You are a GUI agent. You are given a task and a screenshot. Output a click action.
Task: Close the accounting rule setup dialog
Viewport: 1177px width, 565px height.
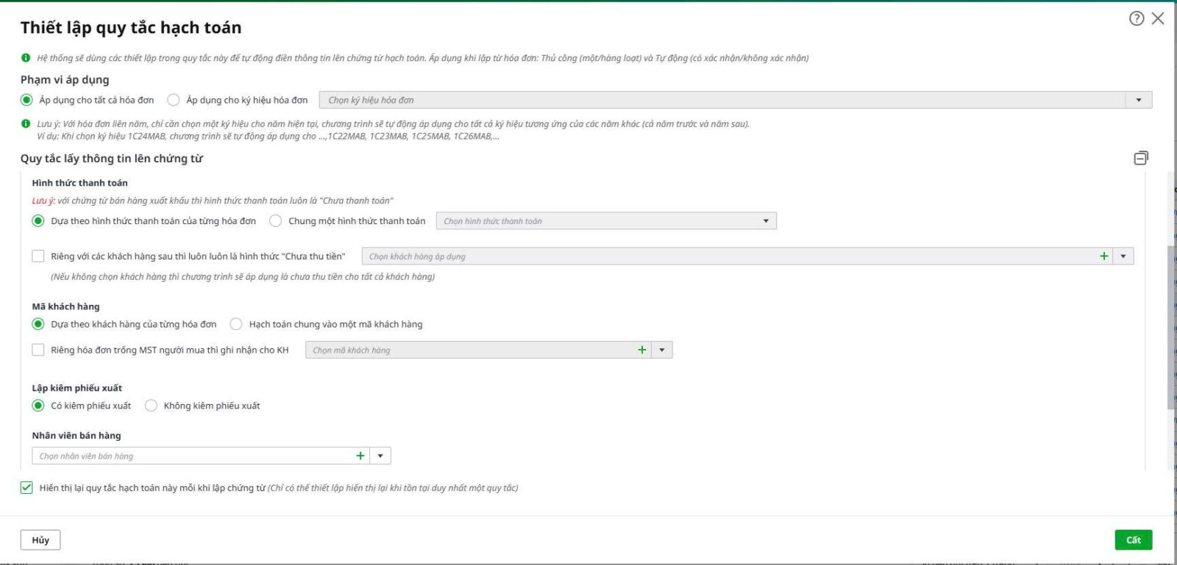[1158, 18]
